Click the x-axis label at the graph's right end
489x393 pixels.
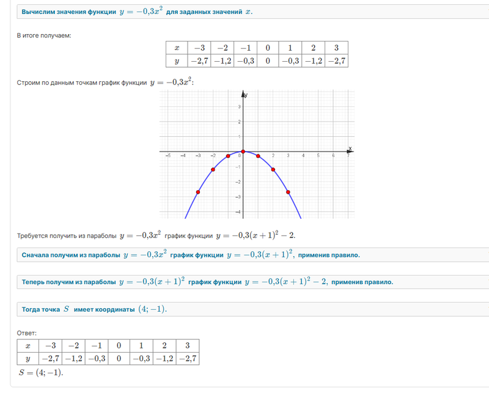pyautogui.click(x=350, y=148)
